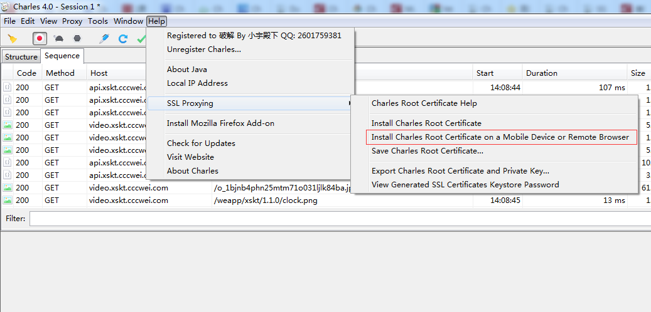Sort by the Size column header
Viewport: 651px width, 312px height.
point(639,73)
